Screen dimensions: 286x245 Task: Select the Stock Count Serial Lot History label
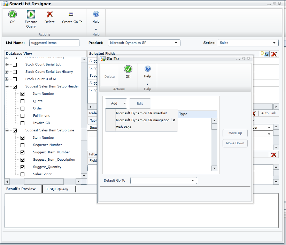49,72
